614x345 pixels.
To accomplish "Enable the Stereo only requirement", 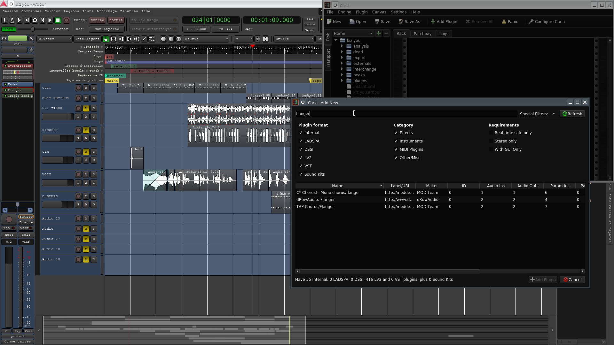I will [491, 141].
